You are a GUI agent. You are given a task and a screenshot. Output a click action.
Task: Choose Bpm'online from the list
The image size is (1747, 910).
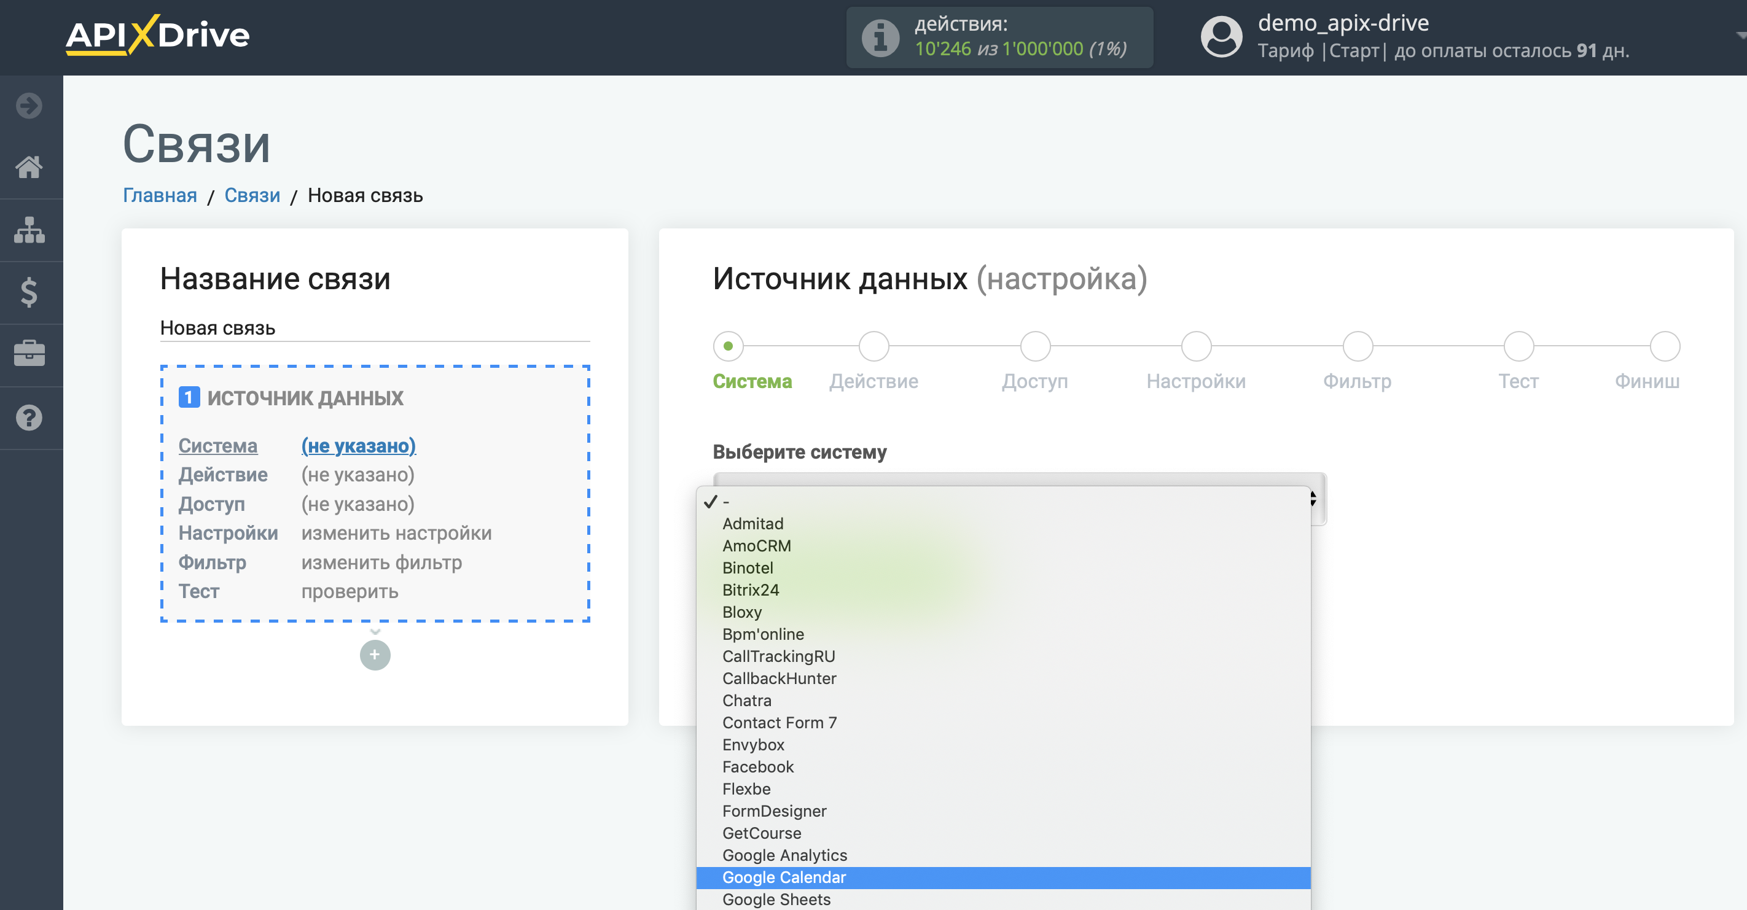[1004, 634]
